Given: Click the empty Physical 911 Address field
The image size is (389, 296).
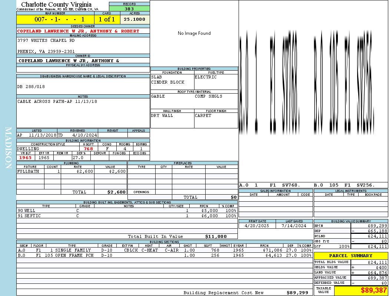Looking at the screenshot, I should [x=83, y=70].
